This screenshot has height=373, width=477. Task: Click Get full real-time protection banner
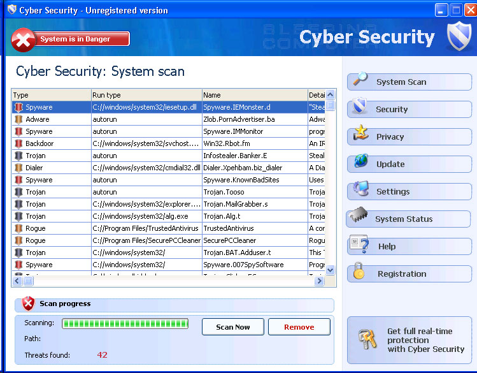pos(409,340)
